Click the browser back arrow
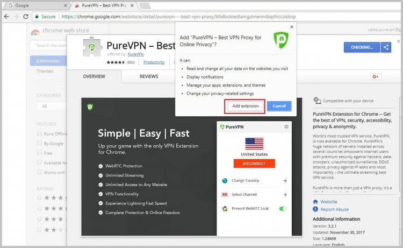403x248 pixels. point(6,17)
